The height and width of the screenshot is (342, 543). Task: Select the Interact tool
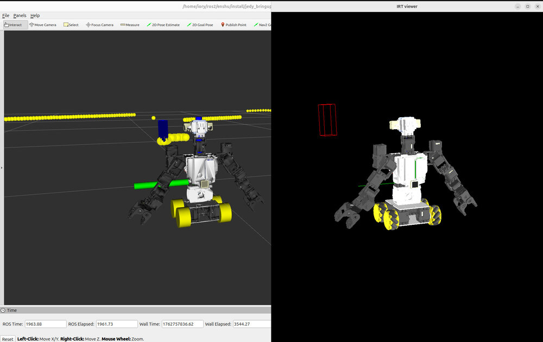click(x=14, y=24)
